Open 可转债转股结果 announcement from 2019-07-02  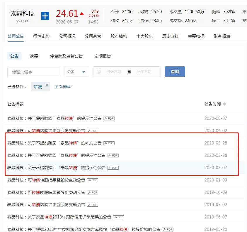46,205
